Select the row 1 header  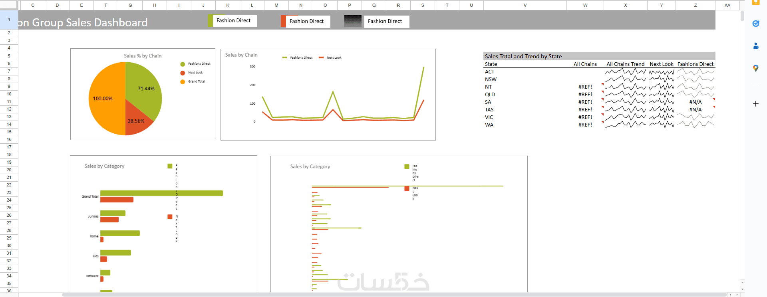9,20
